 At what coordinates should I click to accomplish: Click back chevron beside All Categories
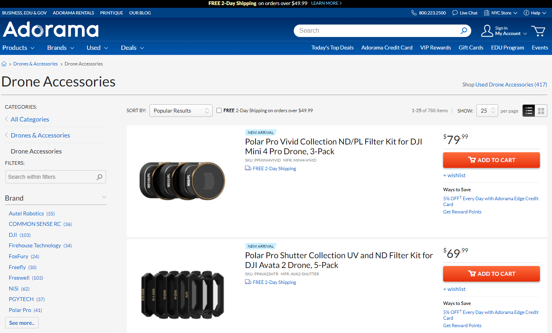(x=6, y=119)
